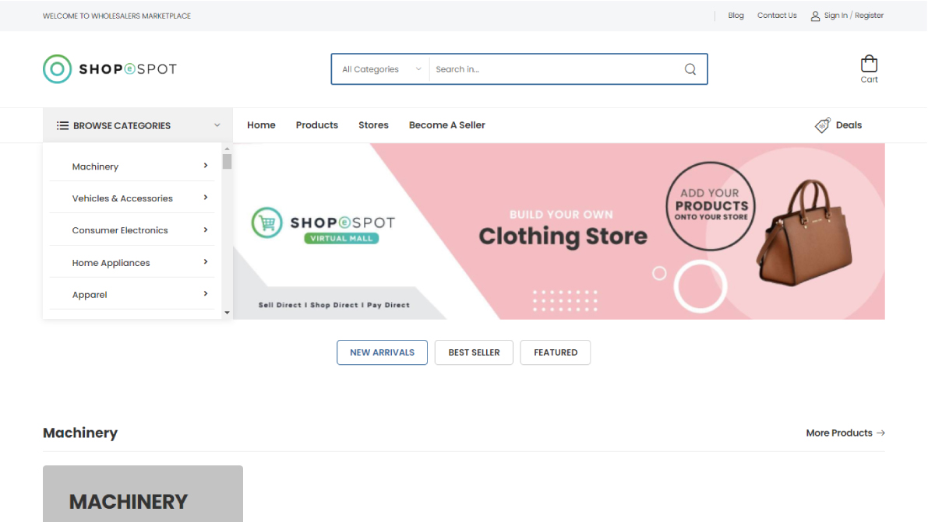The width and height of the screenshot is (928, 522).
Task: Open the All Categories dropdown
Action: click(x=381, y=69)
